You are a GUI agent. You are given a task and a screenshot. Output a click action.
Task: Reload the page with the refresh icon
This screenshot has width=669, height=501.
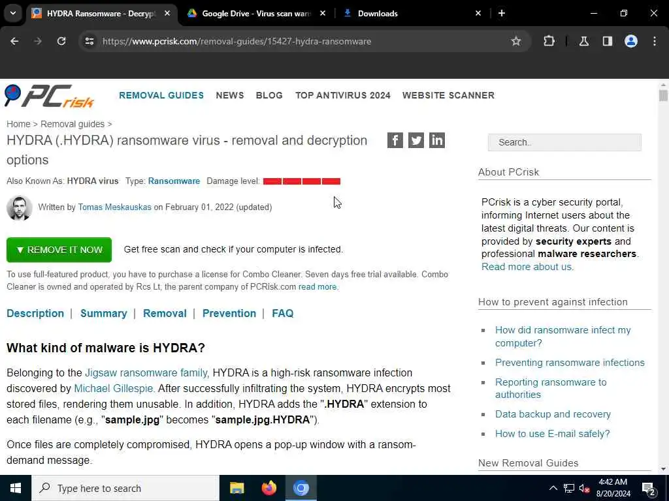(x=61, y=41)
